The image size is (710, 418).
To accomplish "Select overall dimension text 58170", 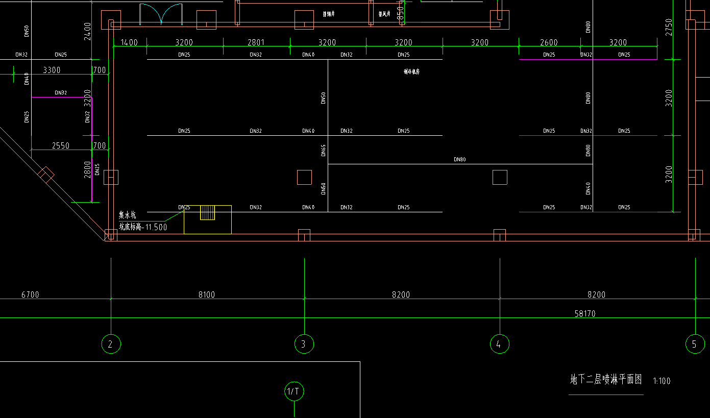I will pos(585,313).
